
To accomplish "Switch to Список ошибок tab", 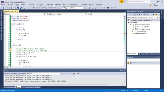I will point(9,87).
